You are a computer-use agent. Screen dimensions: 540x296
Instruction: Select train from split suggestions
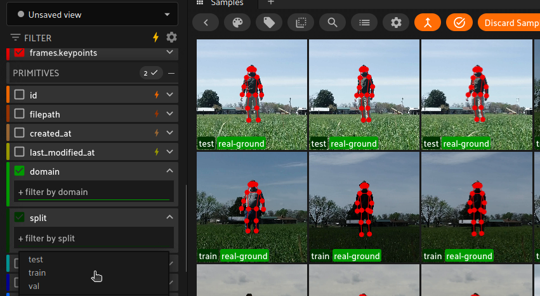[x=94, y=273]
